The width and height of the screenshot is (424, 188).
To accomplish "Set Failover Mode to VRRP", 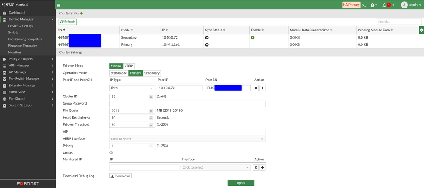I will [x=129, y=66].
